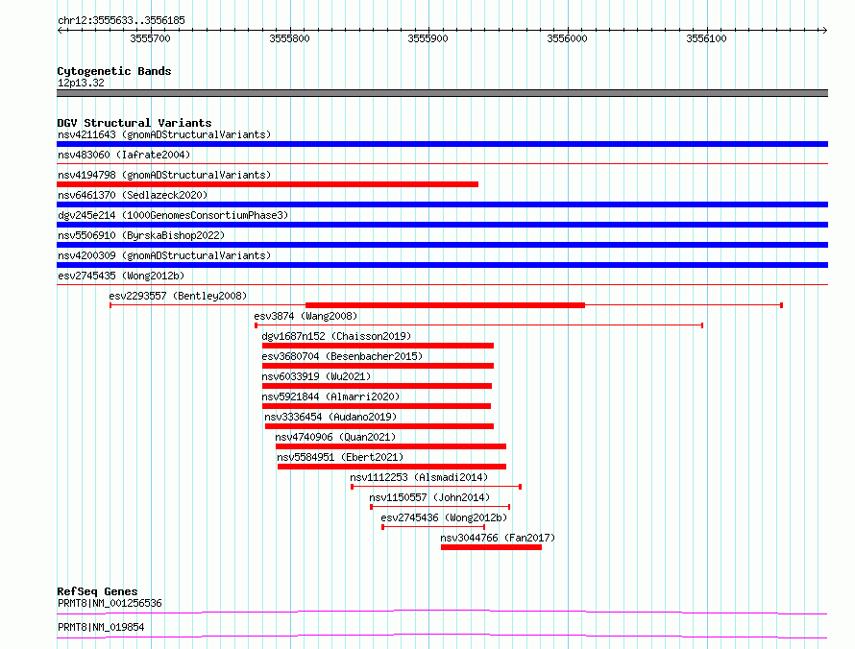Image resolution: width=855 pixels, height=649 pixels.
Task: Select nsv5921844 (Almarri2020) label
Action: [x=330, y=397]
